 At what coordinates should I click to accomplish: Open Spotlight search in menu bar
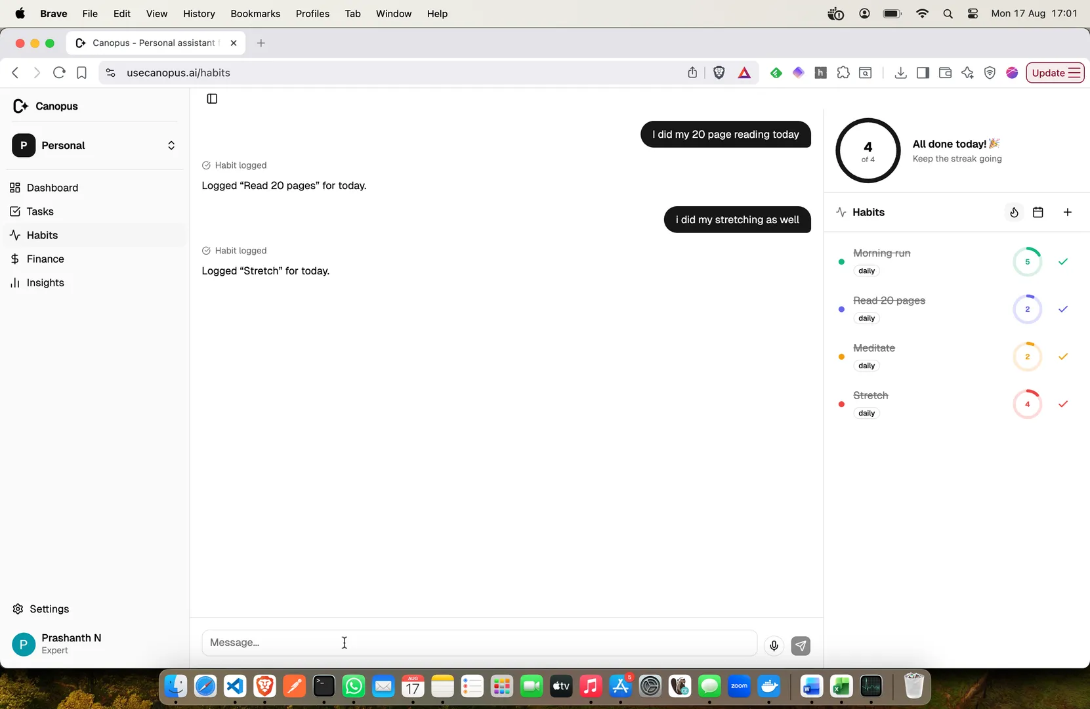point(948,14)
